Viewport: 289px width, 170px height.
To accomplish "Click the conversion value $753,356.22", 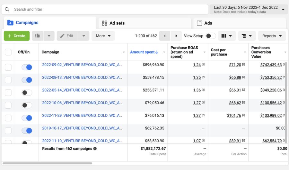I will point(271,77).
